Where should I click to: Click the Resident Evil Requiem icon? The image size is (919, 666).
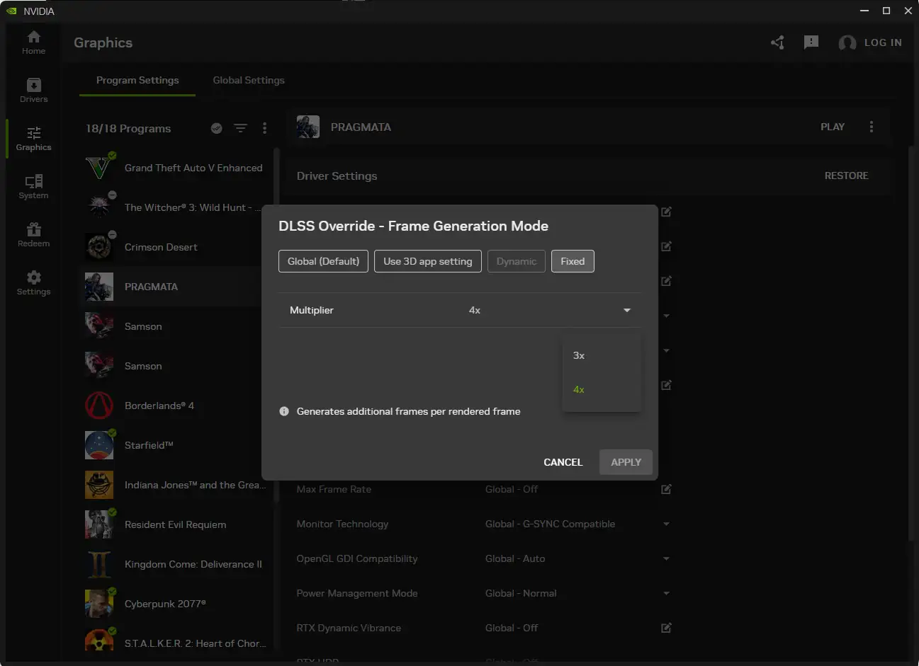[x=99, y=524]
